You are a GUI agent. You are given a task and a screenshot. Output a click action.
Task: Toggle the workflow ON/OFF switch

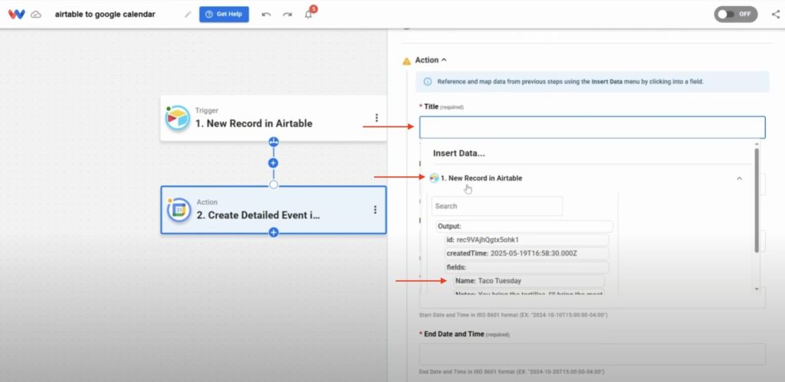735,14
